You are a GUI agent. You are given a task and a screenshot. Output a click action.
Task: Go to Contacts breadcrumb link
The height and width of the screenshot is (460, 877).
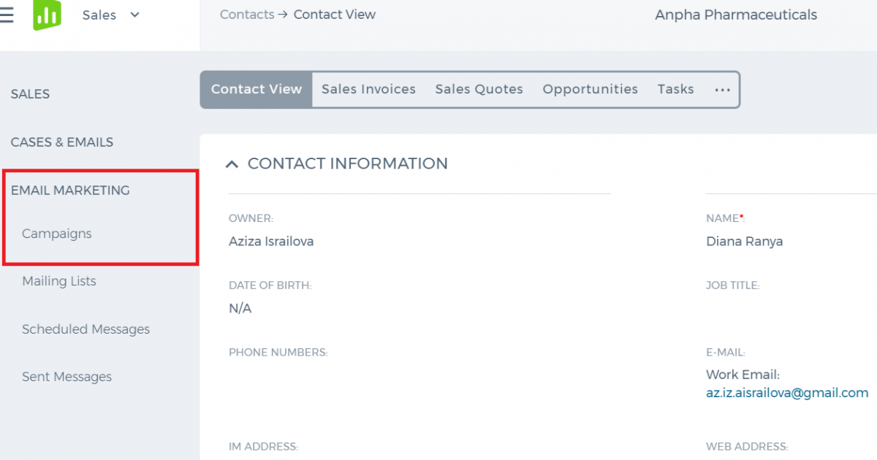pyautogui.click(x=247, y=15)
